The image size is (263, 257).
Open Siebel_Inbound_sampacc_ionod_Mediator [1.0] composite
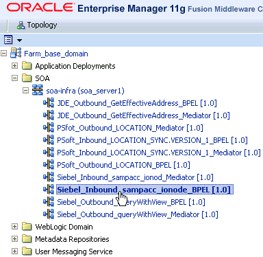pos(135,177)
